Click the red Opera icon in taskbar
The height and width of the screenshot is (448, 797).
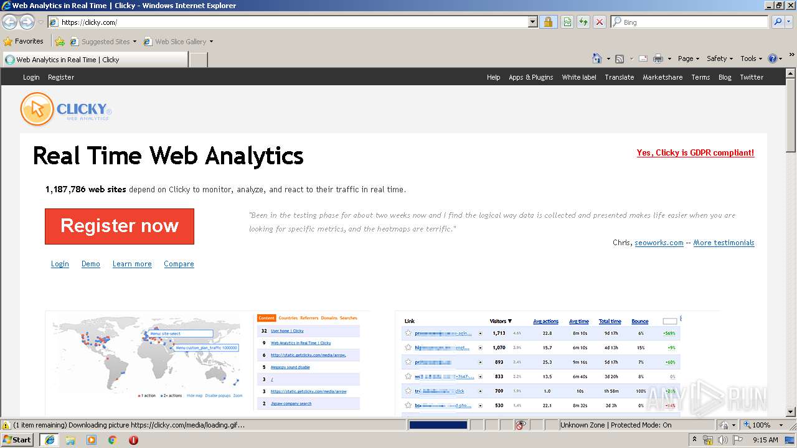[133, 440]
